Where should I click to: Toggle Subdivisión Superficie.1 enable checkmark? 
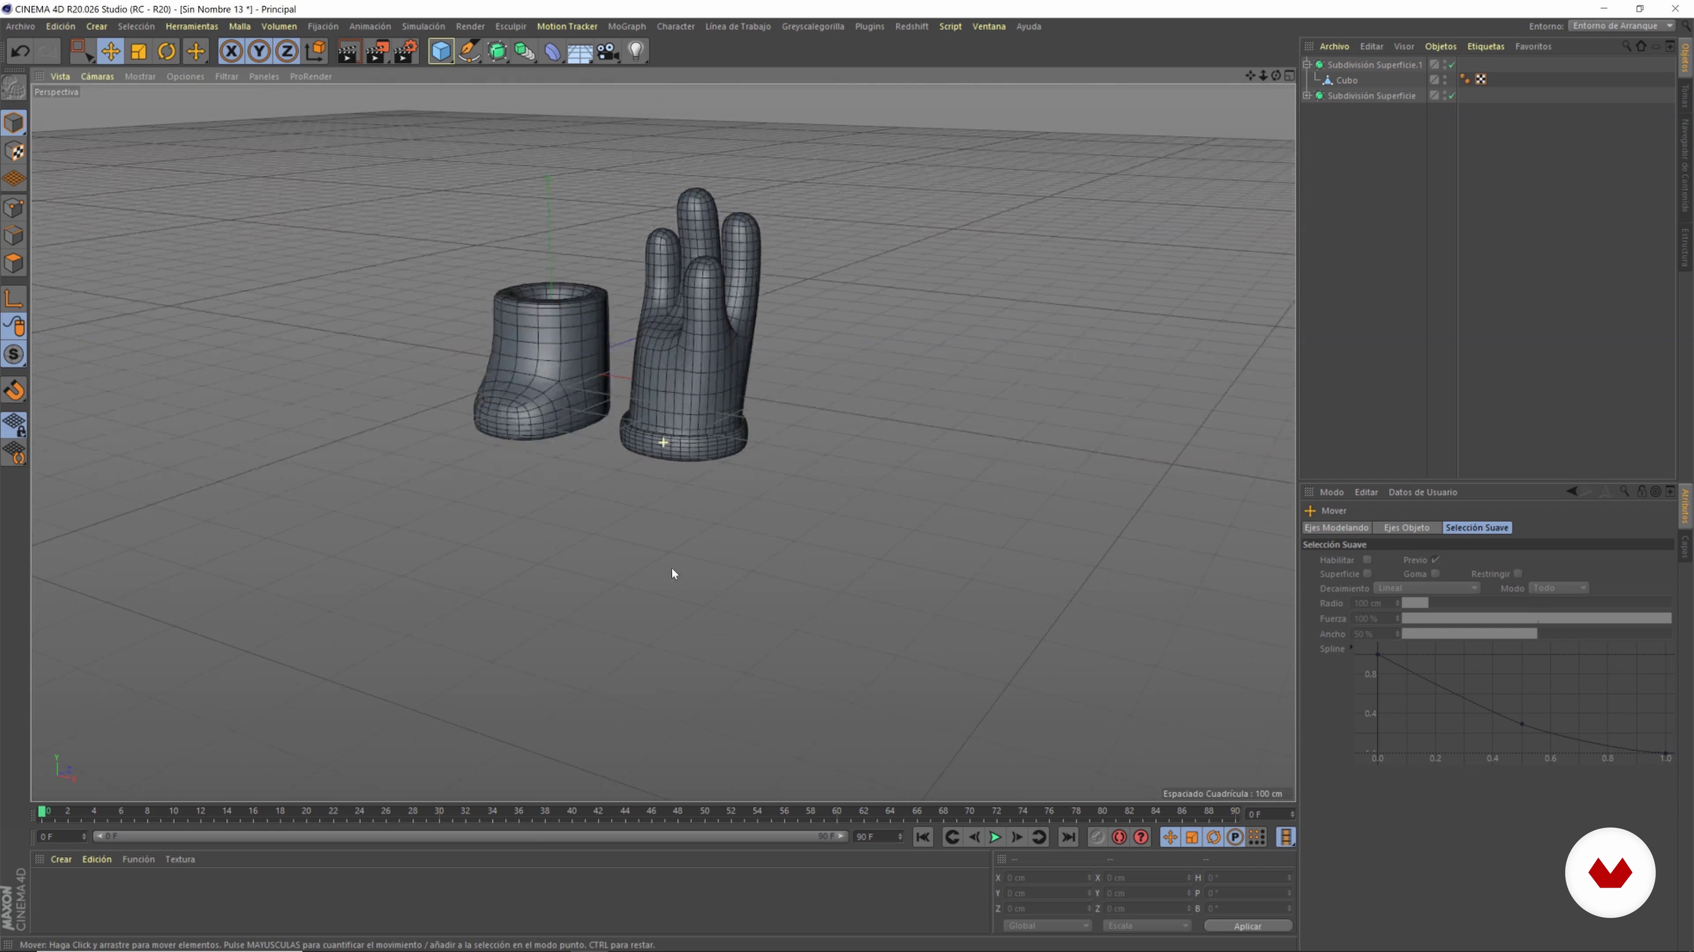coord(1451,64)
